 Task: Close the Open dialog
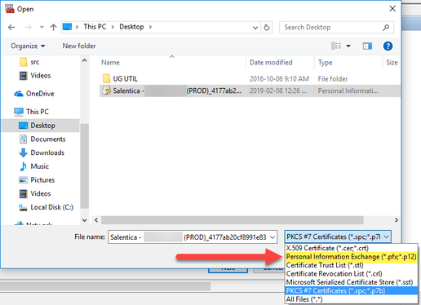point(392,9)
